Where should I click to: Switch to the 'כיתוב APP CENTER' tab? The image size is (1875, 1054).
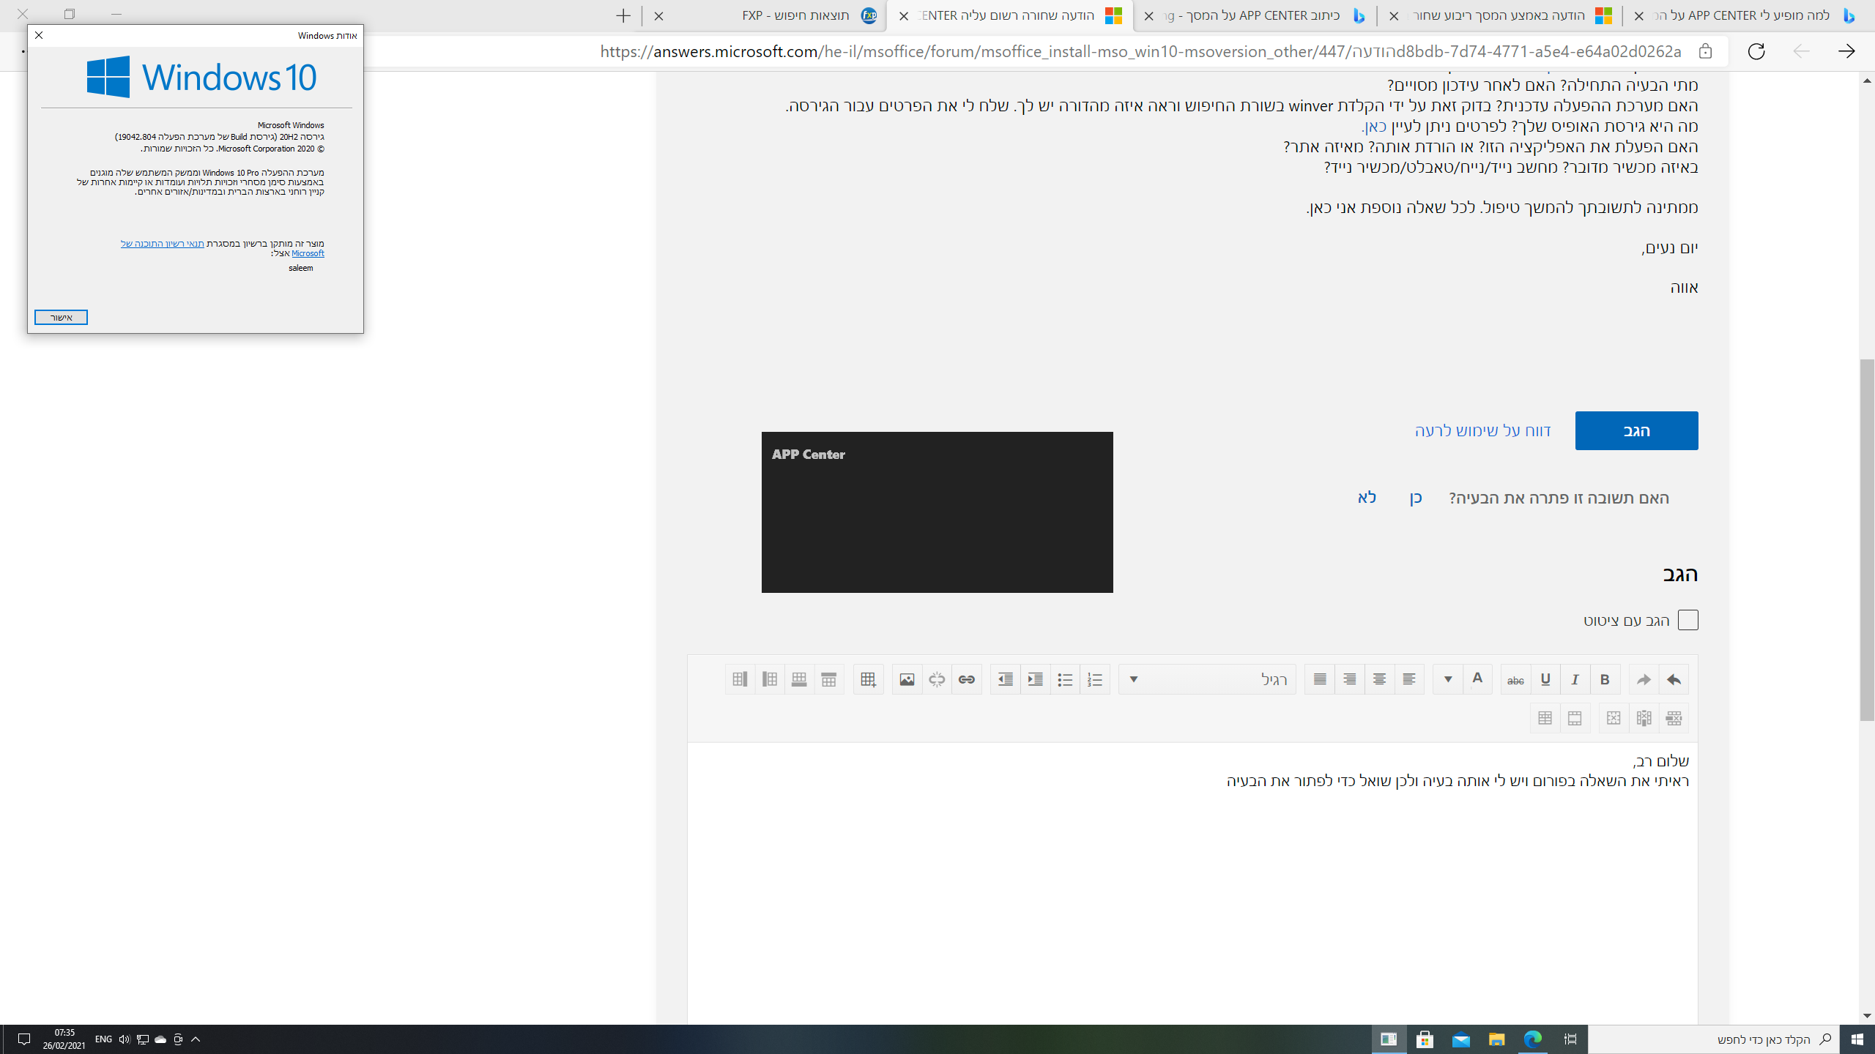[1260, 15]
